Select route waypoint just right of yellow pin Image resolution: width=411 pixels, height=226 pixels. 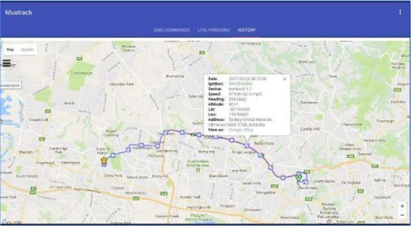point(113,155)
